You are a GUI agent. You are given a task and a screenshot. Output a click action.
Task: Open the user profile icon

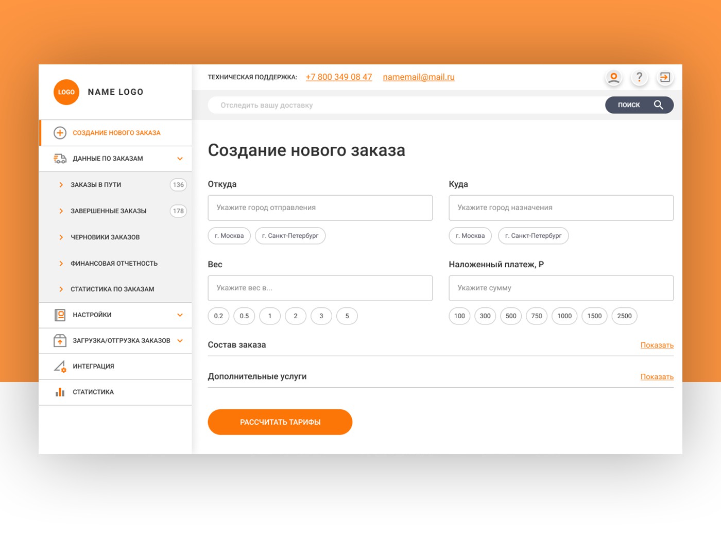point(614,78)
